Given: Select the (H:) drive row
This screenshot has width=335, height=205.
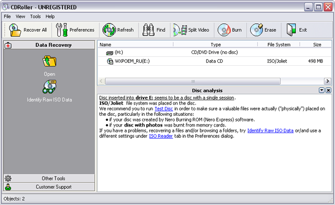Looking at the screenshot, I should [x=214, y=52].
